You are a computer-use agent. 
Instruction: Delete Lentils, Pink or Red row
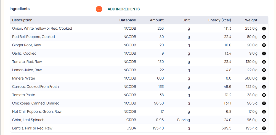pyautogui.click(x=264, y=128)
